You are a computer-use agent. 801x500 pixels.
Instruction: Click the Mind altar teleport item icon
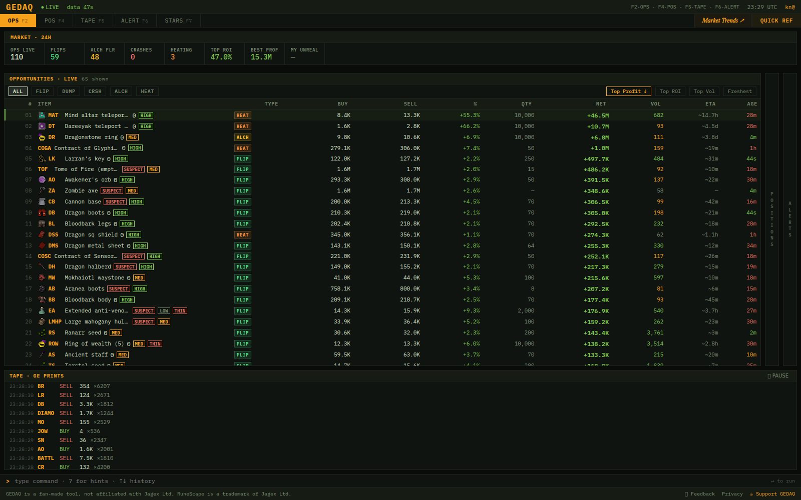(x=42, y=115)
